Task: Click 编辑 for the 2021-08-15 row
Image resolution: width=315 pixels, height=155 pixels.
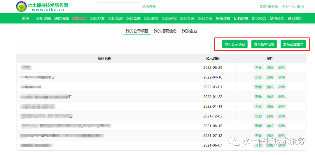Action: pos(270,126)
